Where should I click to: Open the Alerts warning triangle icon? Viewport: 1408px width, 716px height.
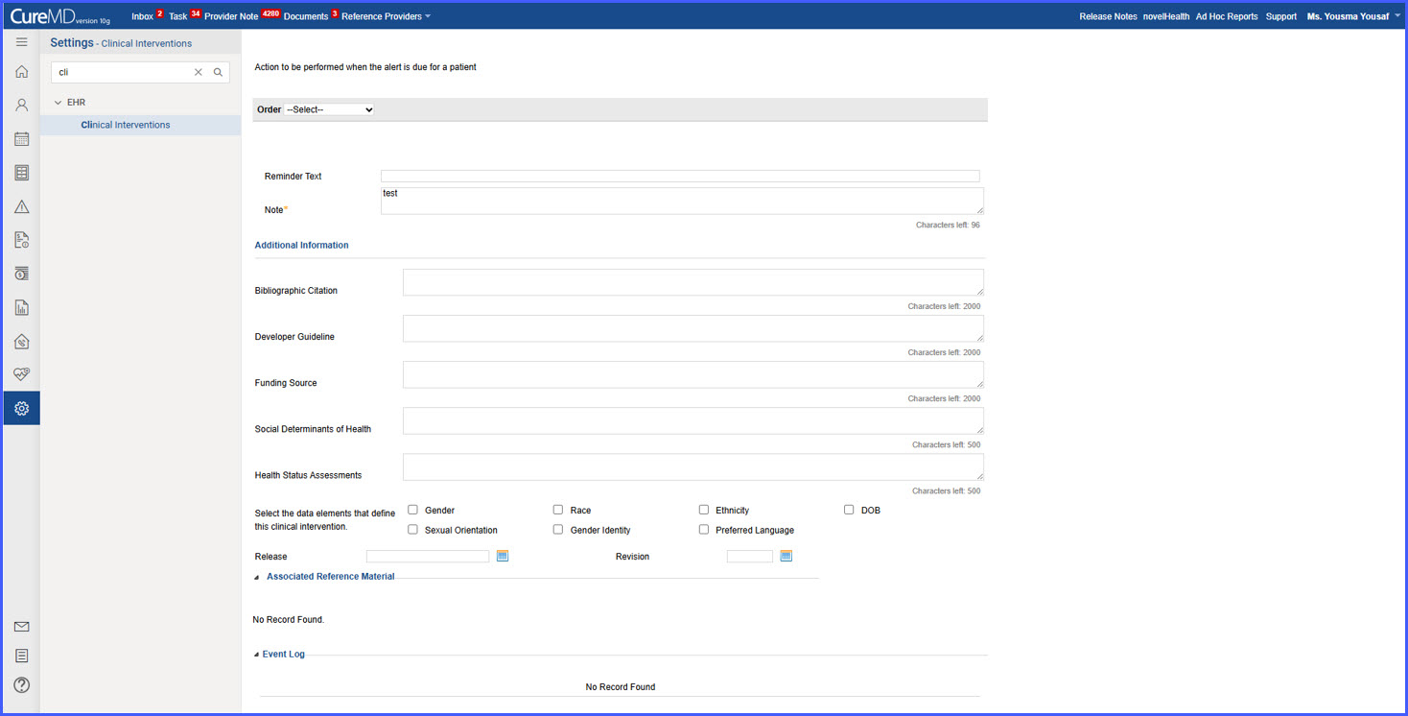pos(21,206)
